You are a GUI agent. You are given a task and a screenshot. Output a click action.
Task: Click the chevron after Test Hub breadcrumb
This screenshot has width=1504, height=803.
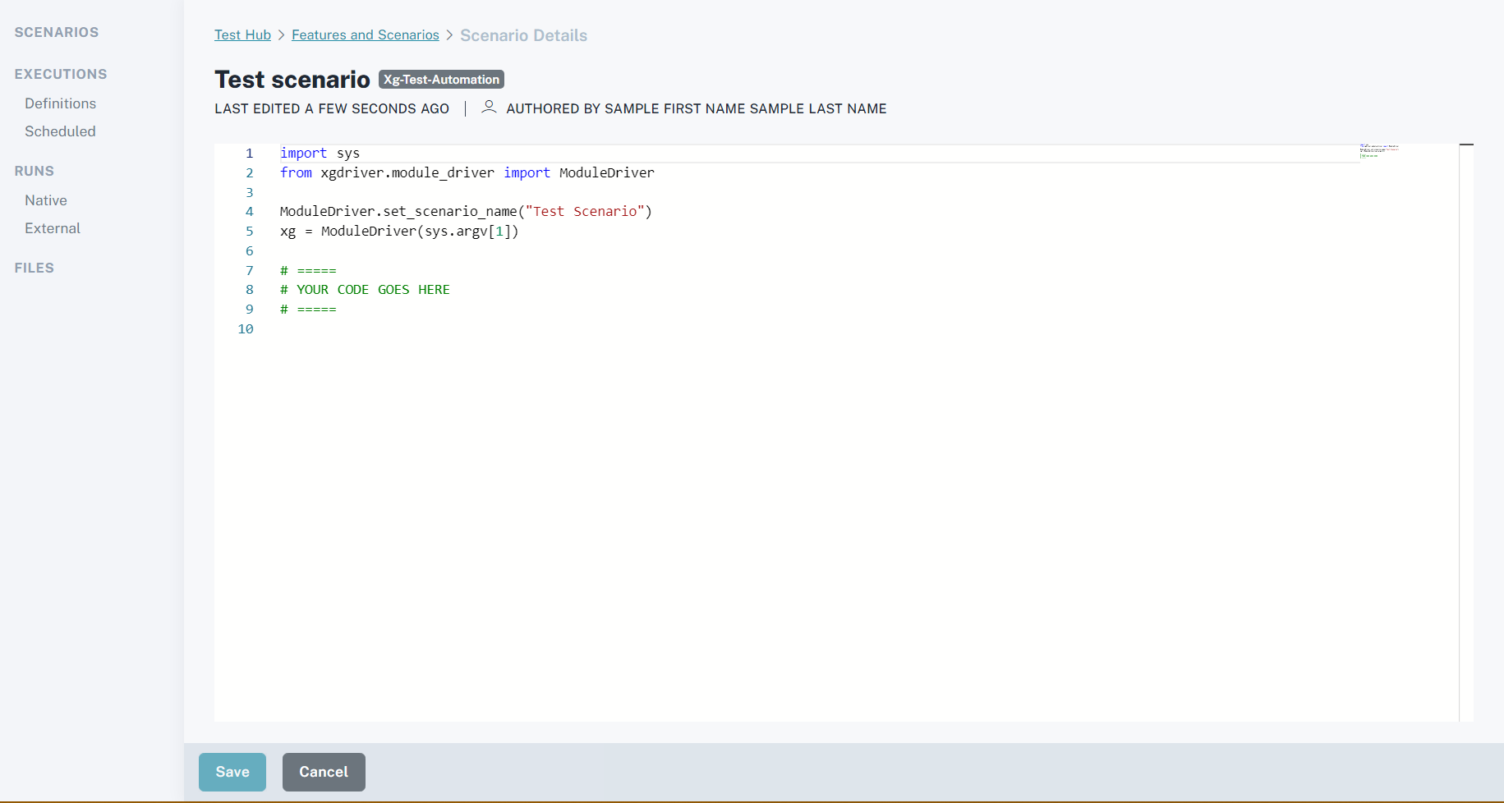pos(281,35)
